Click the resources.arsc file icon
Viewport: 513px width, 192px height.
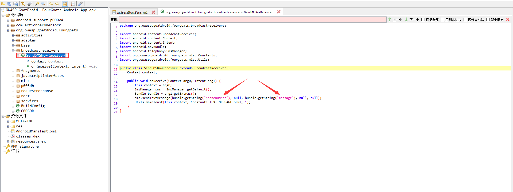click(x=13, y=141)
